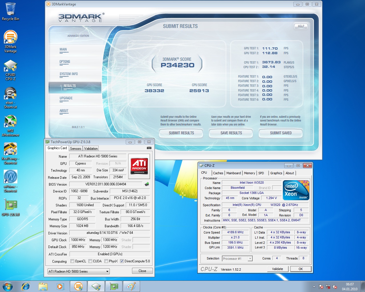Open the Mainboard tab in CPU-Z

tap(234, 173)
